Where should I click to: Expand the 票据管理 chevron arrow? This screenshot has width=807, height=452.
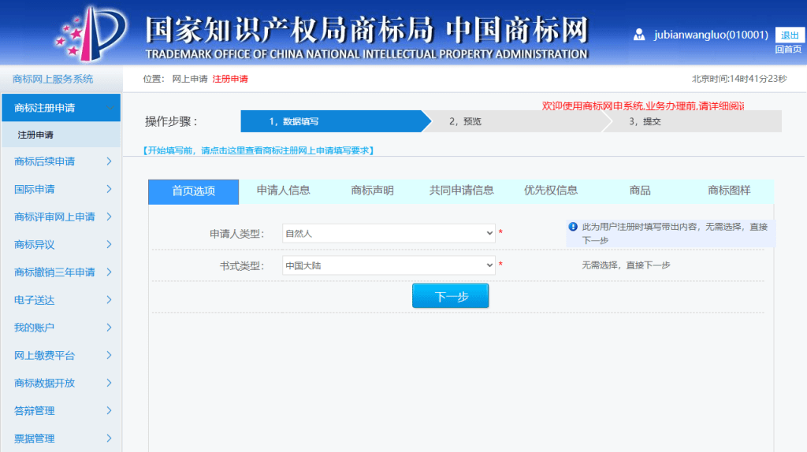pos(109,439)
